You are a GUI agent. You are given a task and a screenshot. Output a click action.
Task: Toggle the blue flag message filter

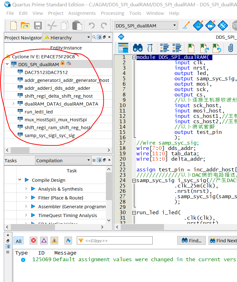68,241
